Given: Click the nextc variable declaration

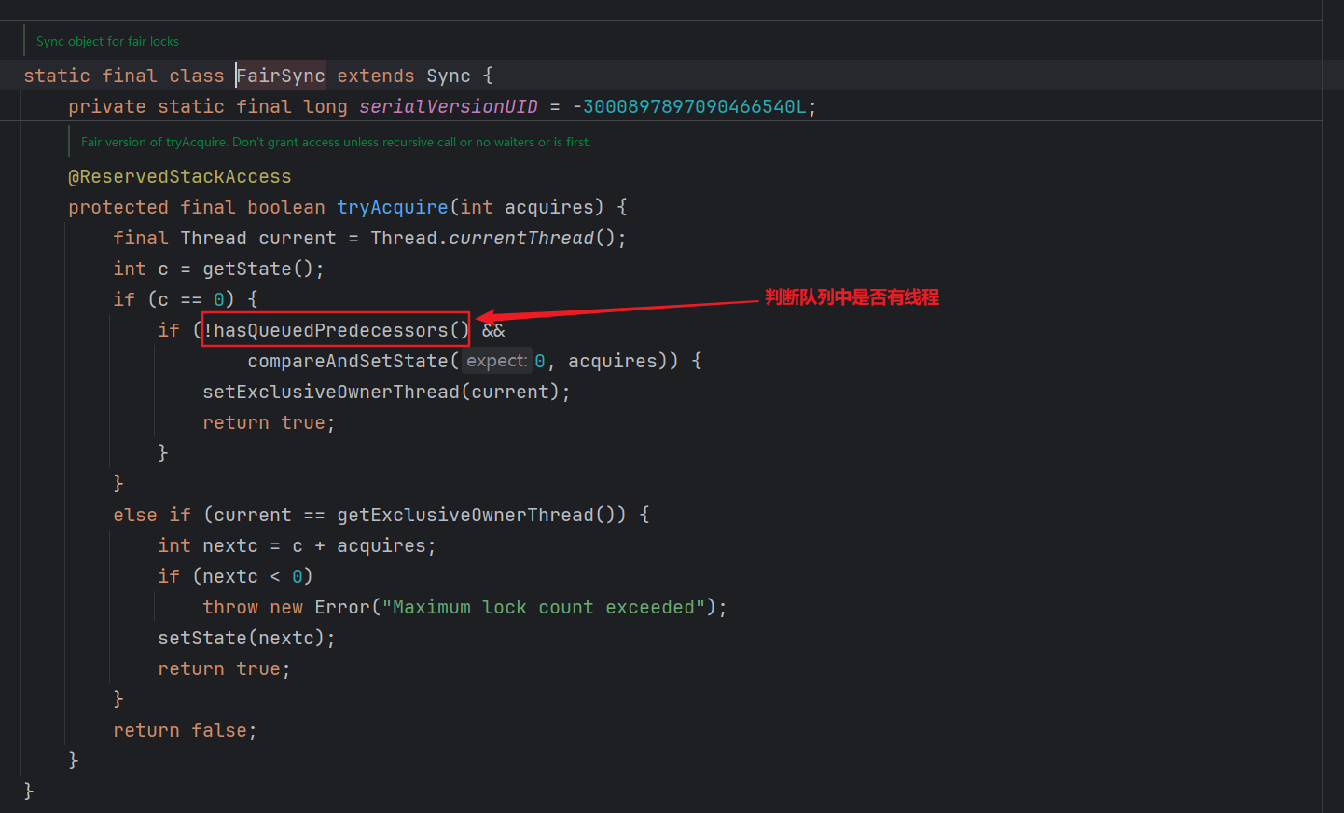Looking at the screenshot, I should [x=229, y=545].
